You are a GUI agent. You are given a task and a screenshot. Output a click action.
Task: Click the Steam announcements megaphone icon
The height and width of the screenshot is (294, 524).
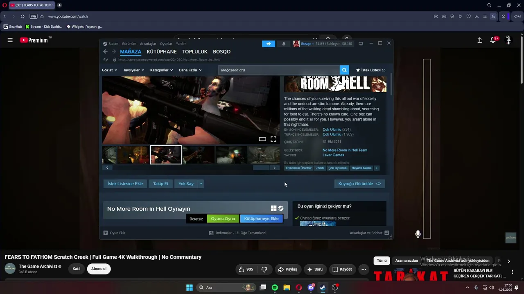point(269,44)
